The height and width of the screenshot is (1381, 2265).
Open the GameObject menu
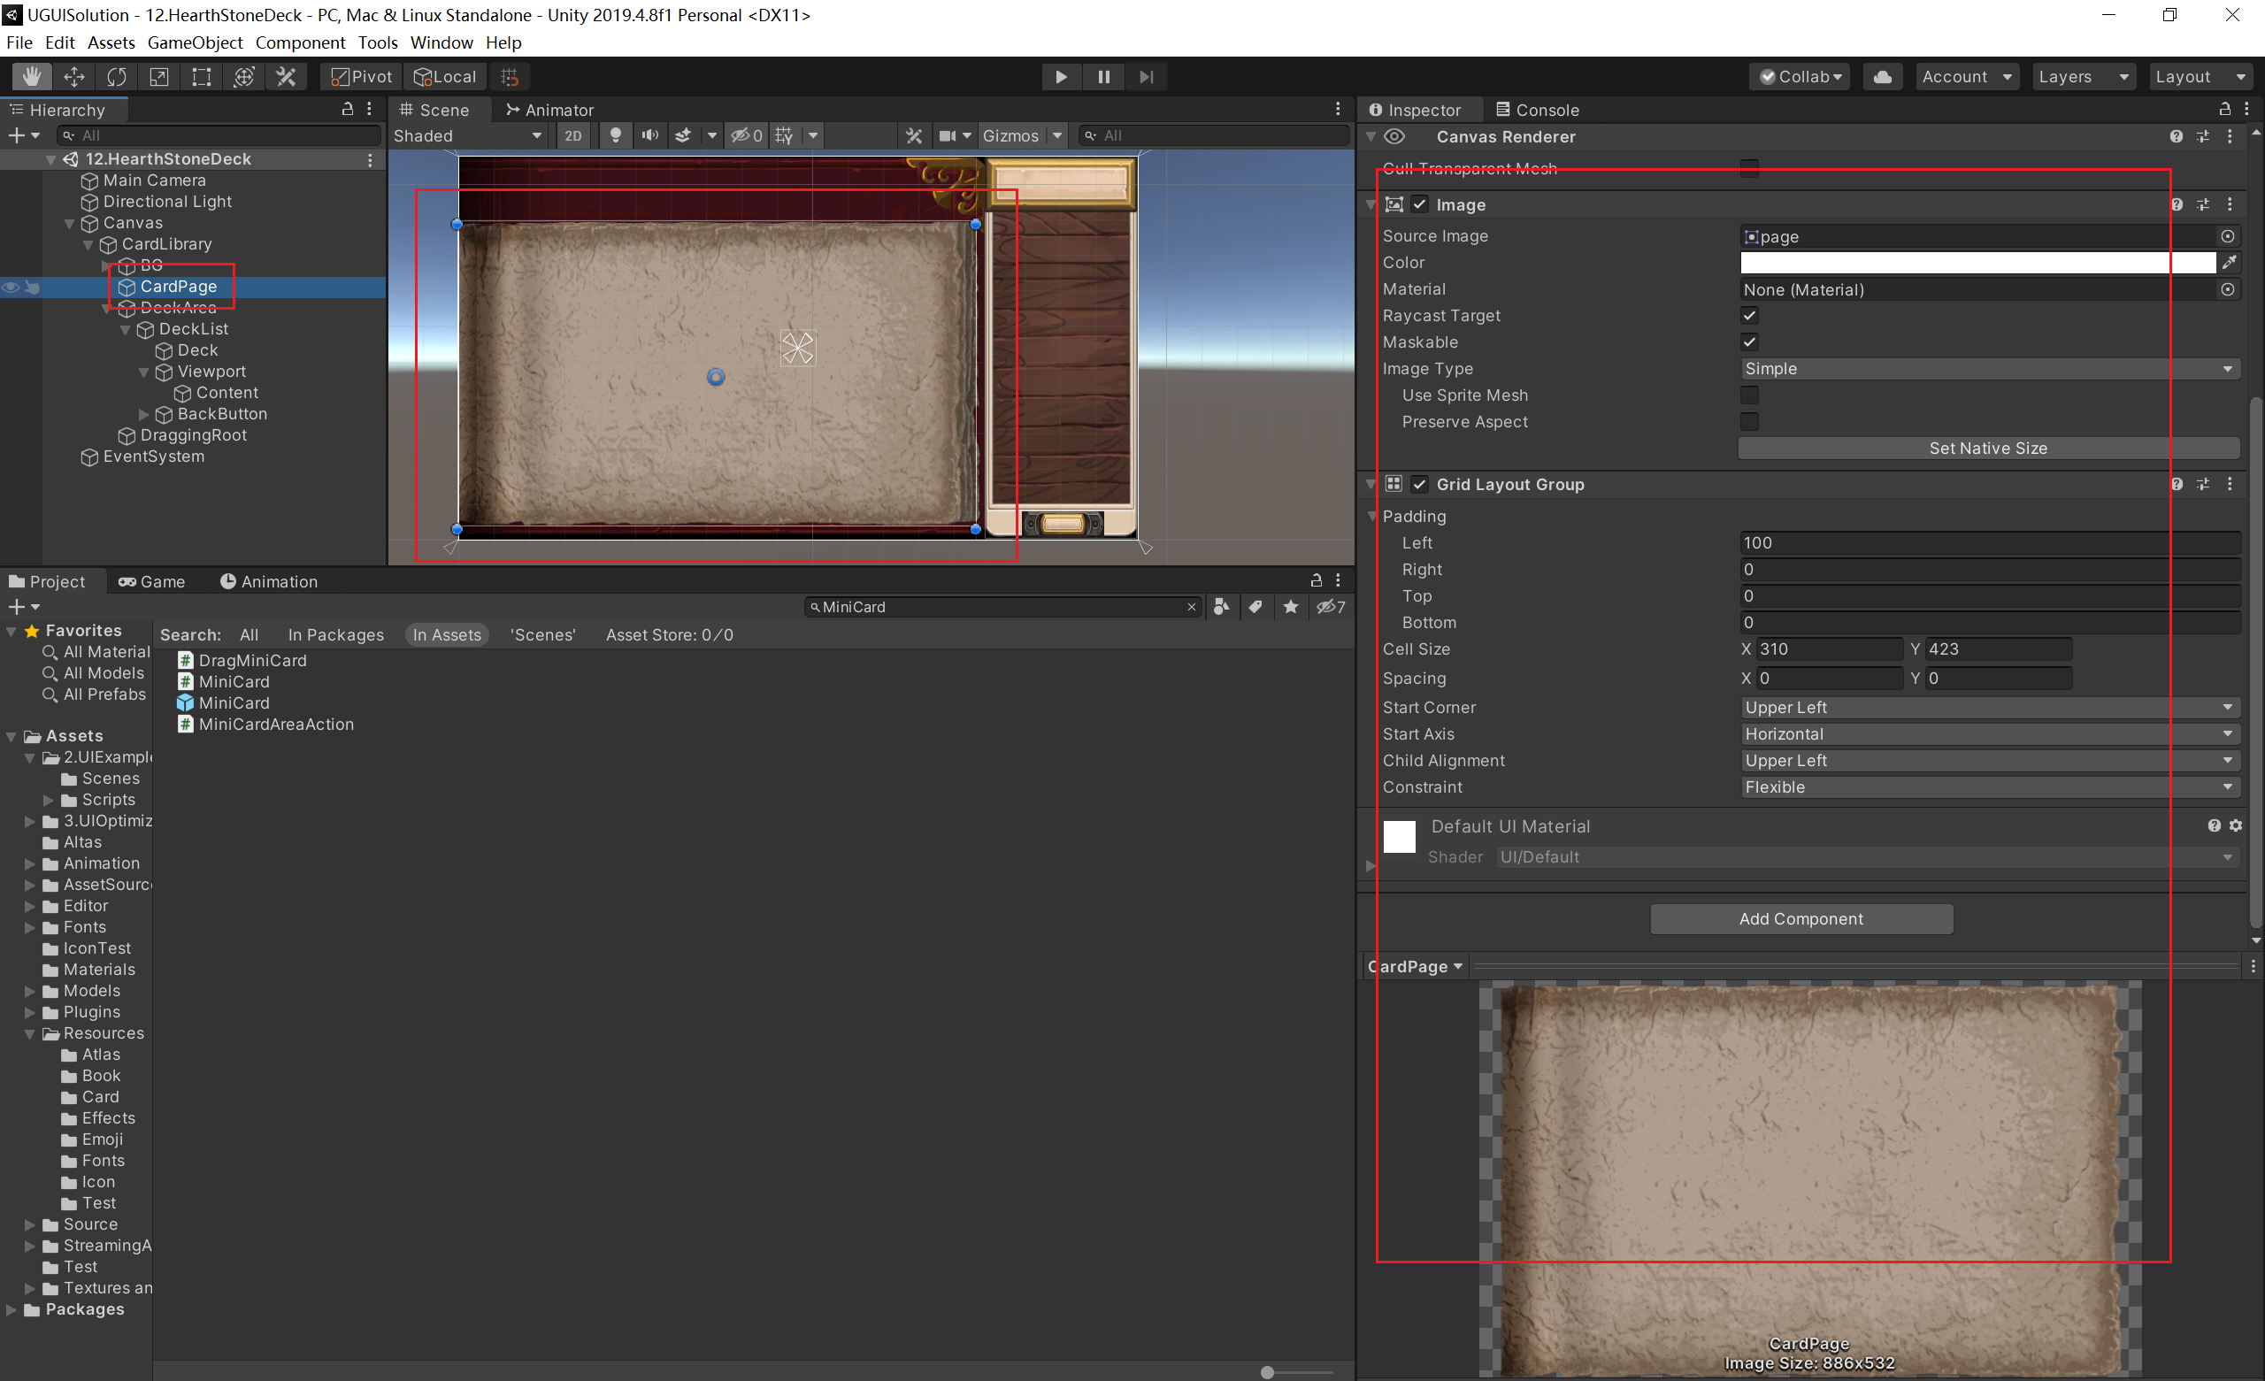point(195,42)
